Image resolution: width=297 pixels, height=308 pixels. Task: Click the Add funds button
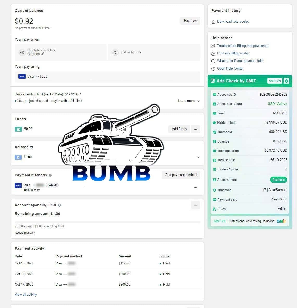coord(179,129)
